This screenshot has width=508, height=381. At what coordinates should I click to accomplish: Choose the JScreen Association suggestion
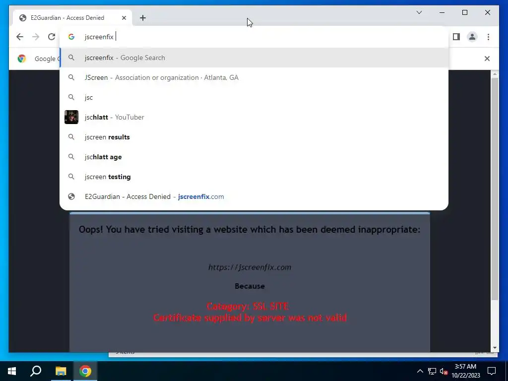(254, 77)
